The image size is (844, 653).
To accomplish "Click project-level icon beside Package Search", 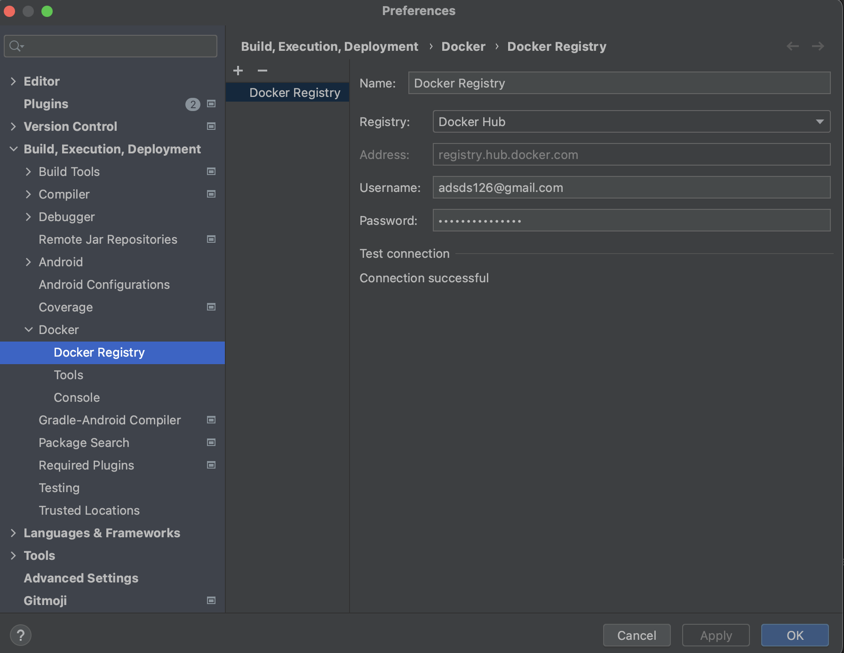I will (211, 443).
